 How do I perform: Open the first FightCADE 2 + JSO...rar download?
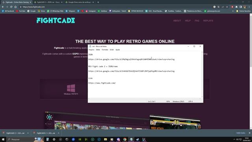(14, 133)
